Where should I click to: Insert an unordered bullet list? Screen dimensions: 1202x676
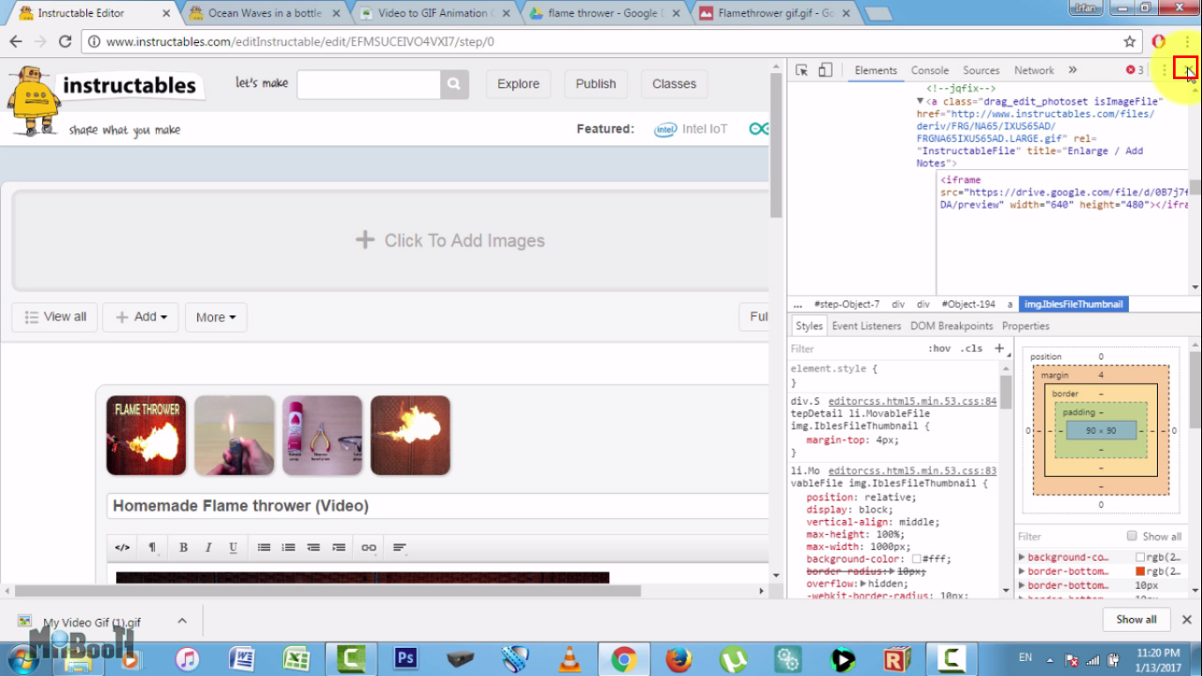[264, 547]
